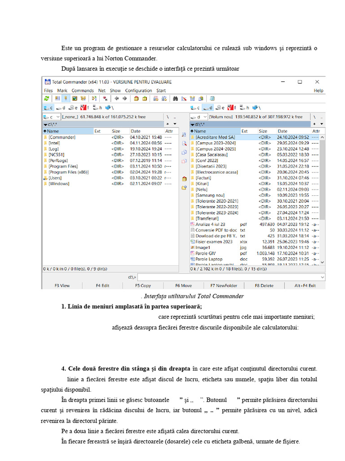Select drive h button above right panel
Viewport: 345px width, 461px height.
click(x=244, y=108)
